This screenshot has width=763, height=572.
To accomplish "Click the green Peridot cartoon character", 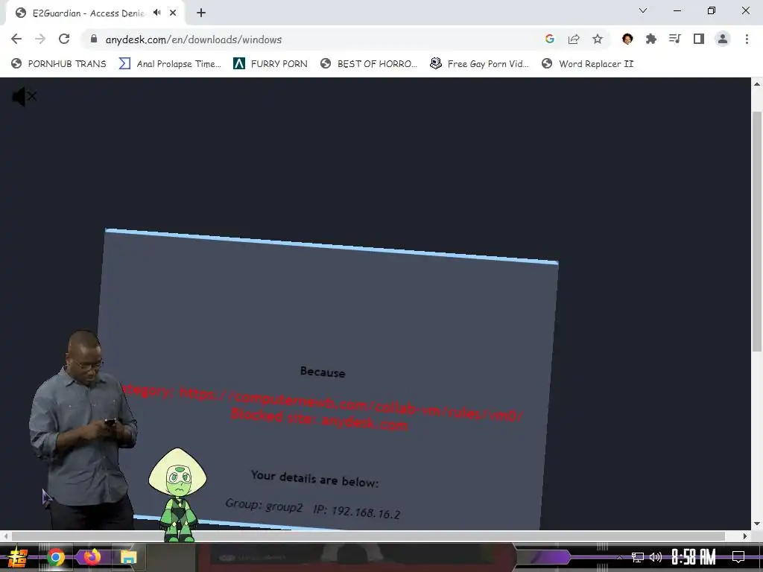I will [x=177, y=495].
